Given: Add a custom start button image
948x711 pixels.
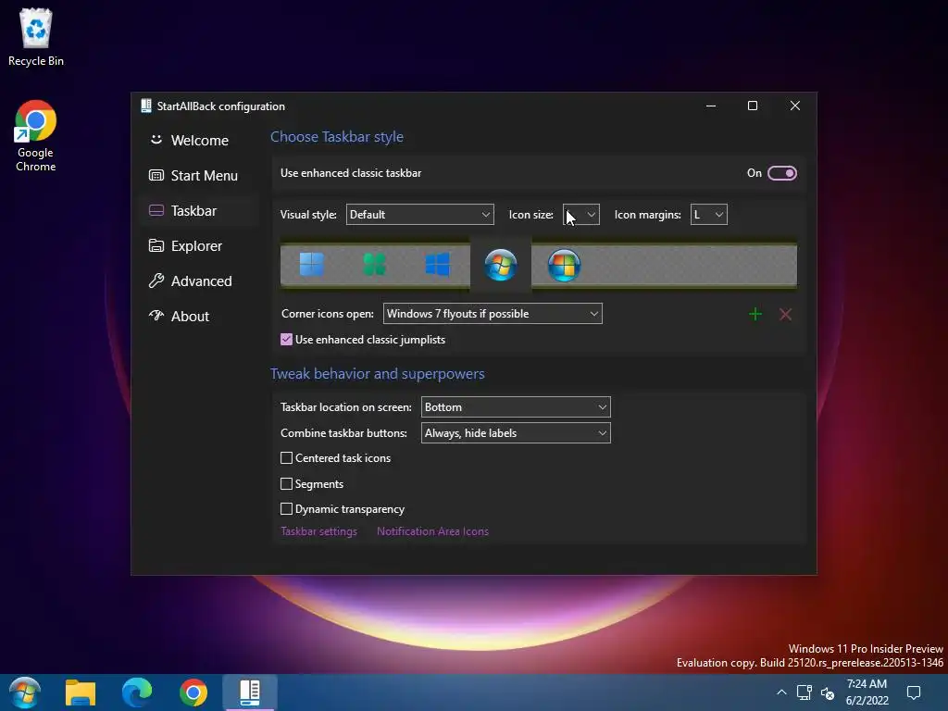Looking at the screenshot, I should point(755,314).
